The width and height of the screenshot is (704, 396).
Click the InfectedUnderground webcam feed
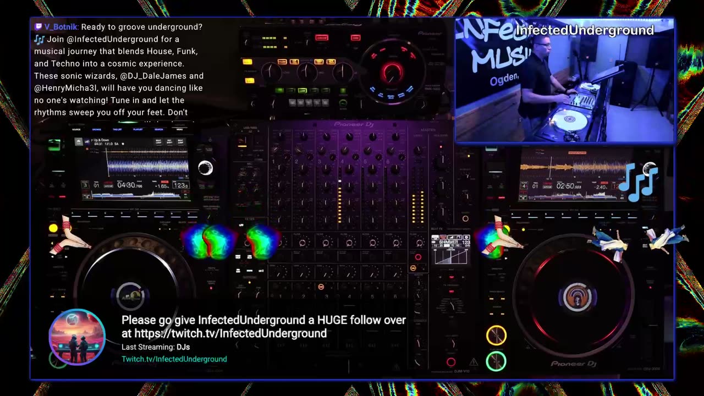point(564,80)
